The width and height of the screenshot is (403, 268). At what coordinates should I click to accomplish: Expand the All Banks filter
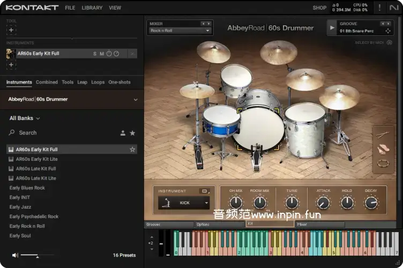[25, 118]
